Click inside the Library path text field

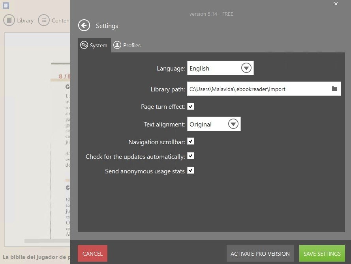pos(257,89)
